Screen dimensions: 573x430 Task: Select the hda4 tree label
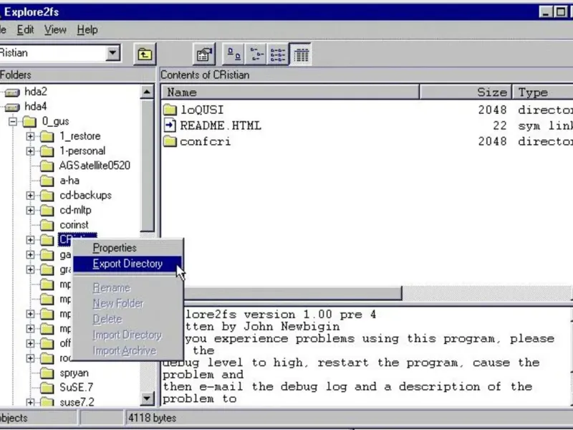click(x=36, y=106)
